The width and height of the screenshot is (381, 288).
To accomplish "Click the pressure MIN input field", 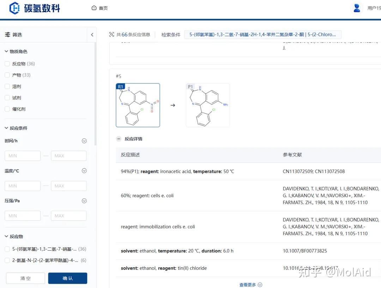I will tap(23, 216).
